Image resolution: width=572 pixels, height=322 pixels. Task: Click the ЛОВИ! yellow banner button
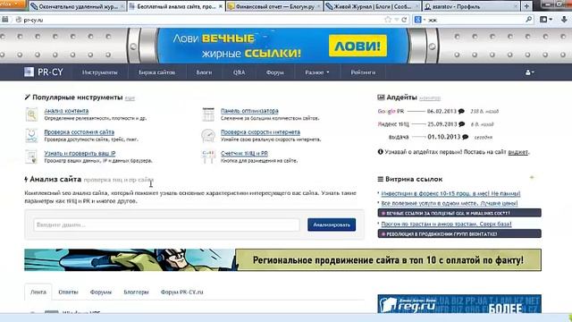coord(357,46)
